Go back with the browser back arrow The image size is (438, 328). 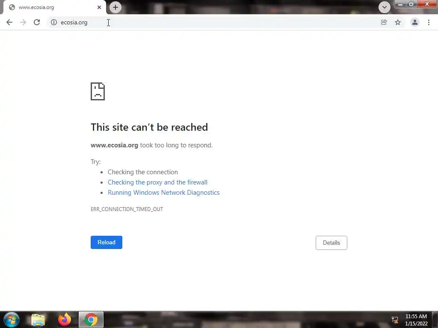pos(9,22)
